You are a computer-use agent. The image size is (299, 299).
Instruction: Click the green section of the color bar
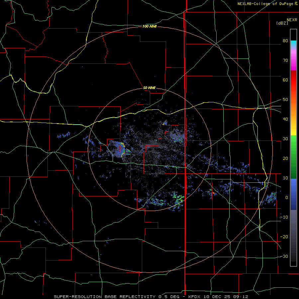coord(293,157)
